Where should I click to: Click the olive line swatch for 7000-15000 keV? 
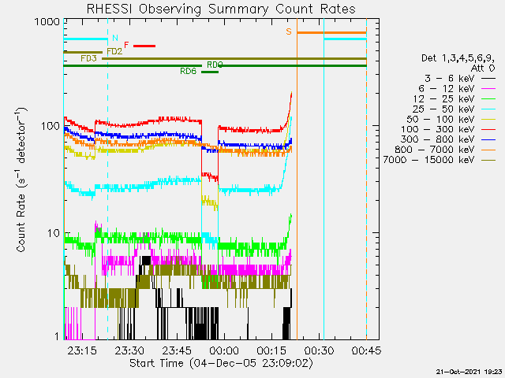click(488, 160)
